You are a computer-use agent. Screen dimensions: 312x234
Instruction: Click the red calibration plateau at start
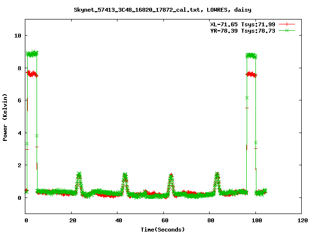[x=32, y=74]
